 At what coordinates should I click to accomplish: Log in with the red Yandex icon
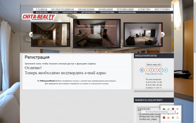(156, 70)
